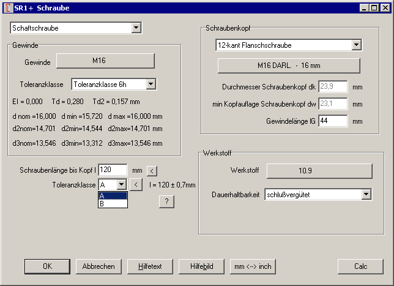Click the M16 DARL. - 16 mm button
This screenshot has width=394, height=286.
[289, 66]
